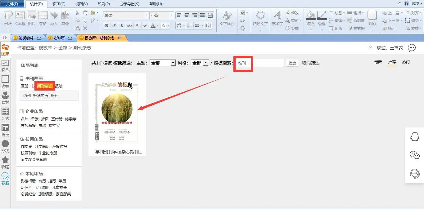The height and width of the screenshot is (209, 424).
Task: Click the 搜索 search button
Action: 292,63
